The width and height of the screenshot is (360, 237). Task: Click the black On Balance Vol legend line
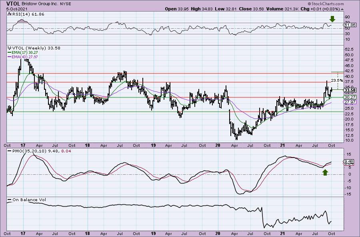click(10, 199)
